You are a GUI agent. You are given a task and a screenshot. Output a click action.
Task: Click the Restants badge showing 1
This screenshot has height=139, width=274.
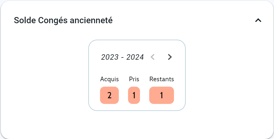tap(161, 95)
